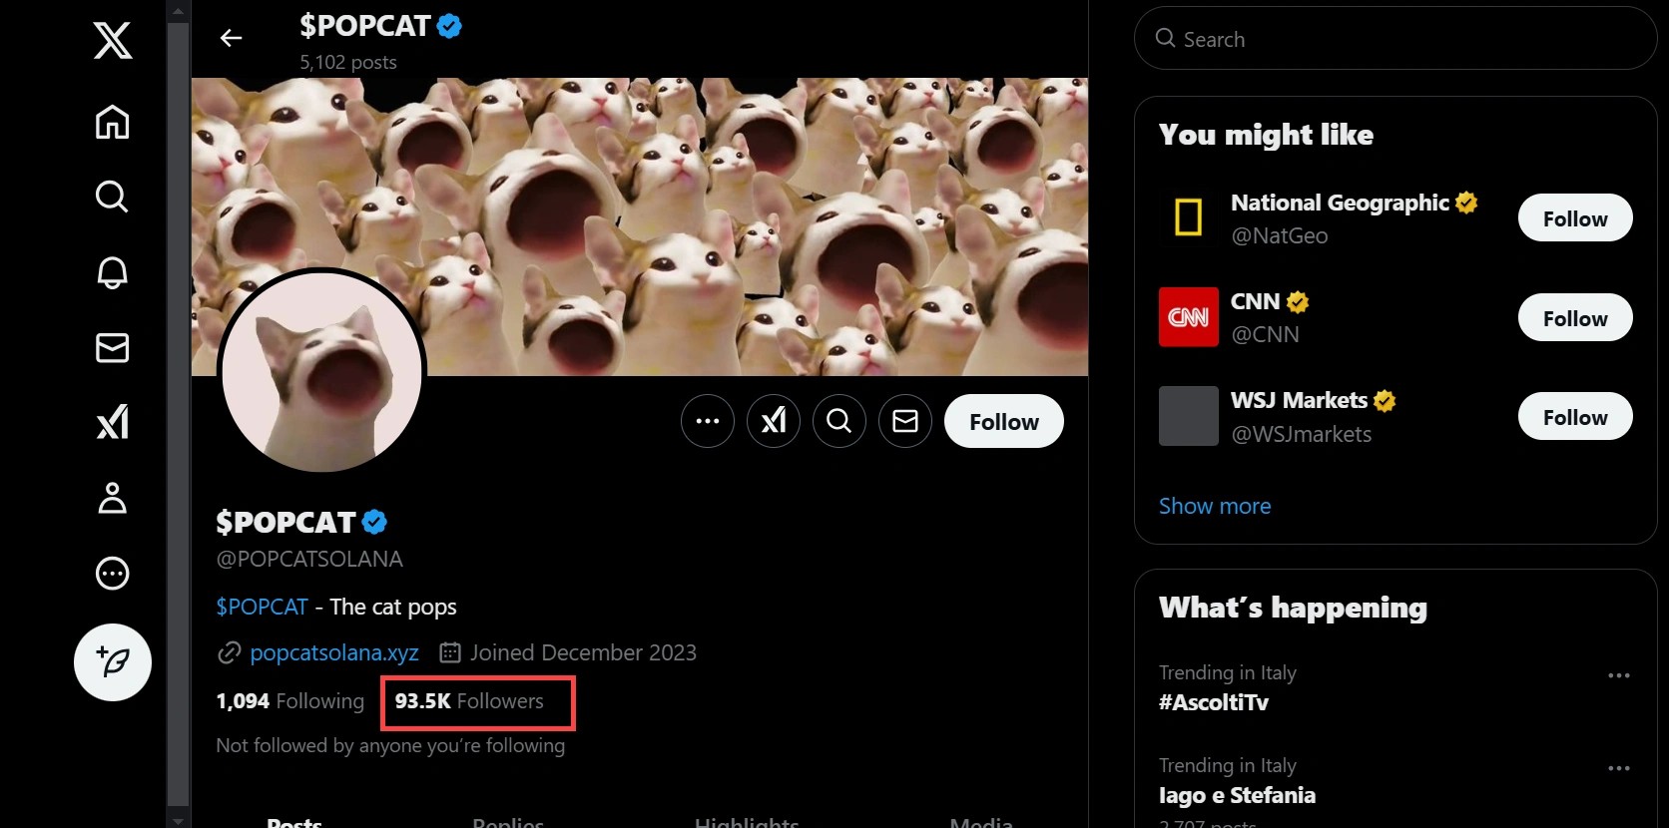Follow the $POPCAT account
1669x828 pixels.
tap(1003, 421)
